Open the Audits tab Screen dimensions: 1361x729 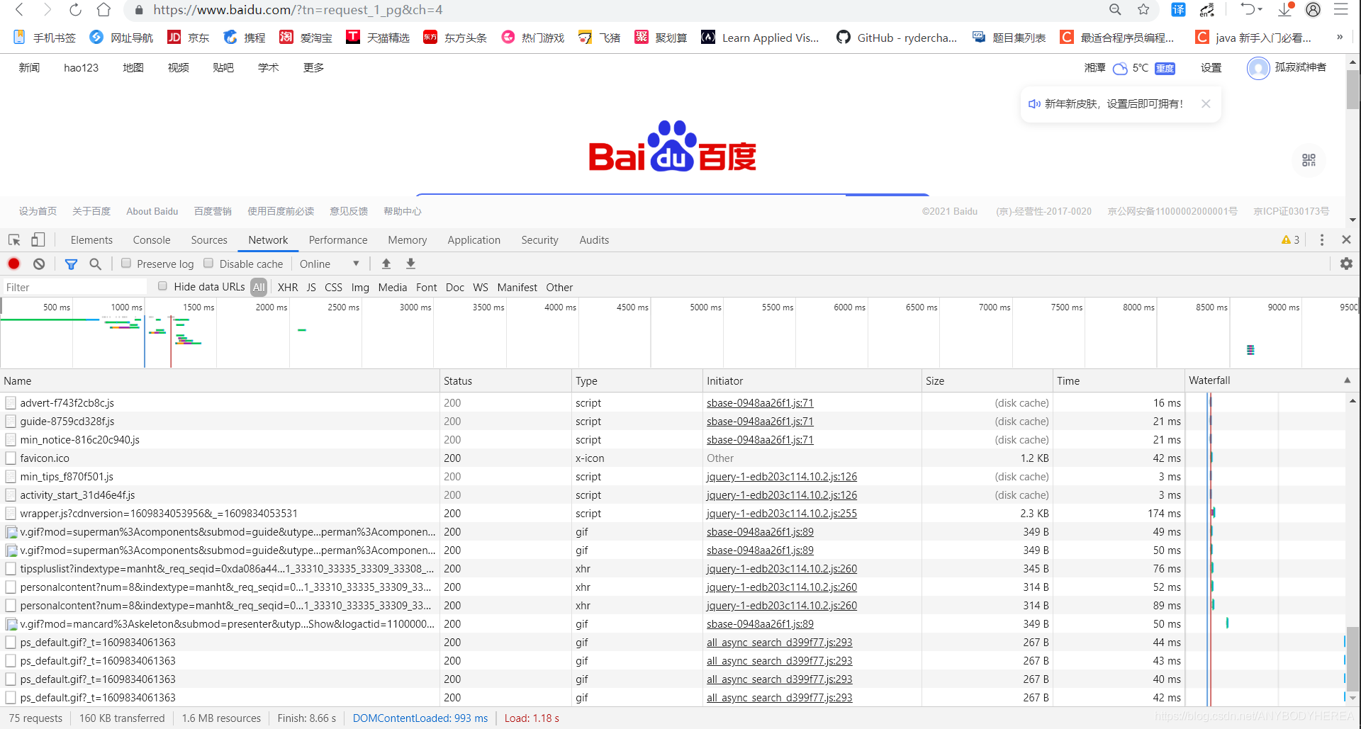[594, 240]
